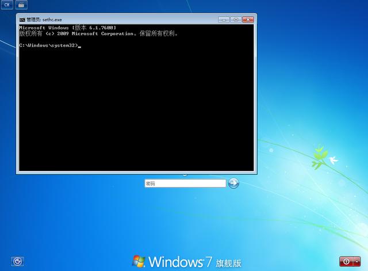Open Ease of Access button on login screen
368x271 pixels.
[17, 261]
